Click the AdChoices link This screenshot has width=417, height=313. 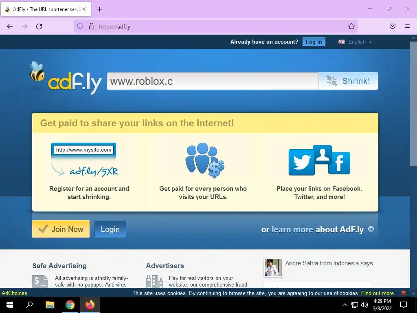(x=14, y=293)
